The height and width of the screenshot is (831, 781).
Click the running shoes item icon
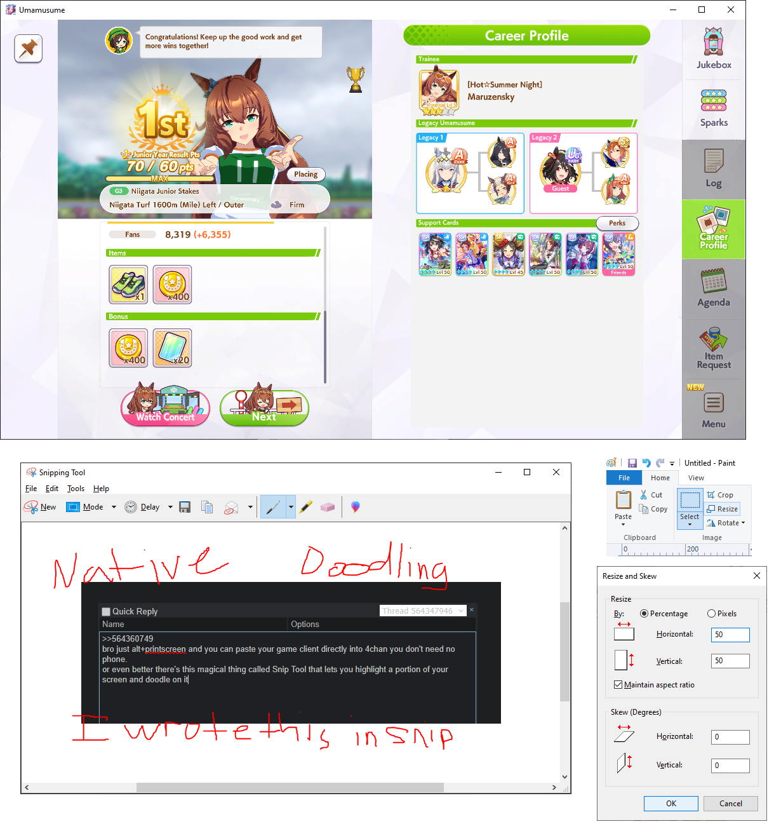tap(129, 285)
